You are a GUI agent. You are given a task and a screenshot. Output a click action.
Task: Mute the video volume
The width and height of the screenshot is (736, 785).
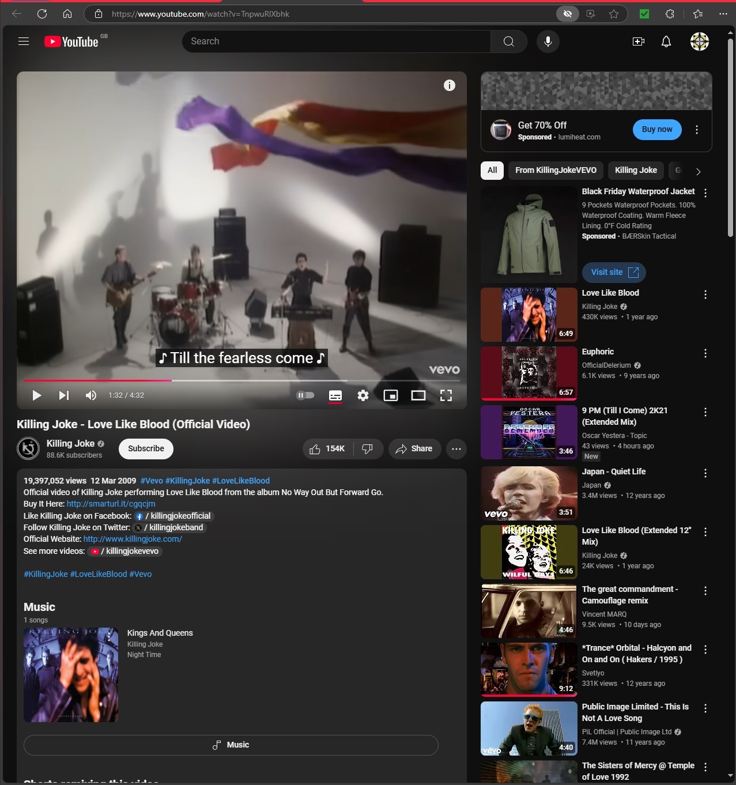(91, 395)
